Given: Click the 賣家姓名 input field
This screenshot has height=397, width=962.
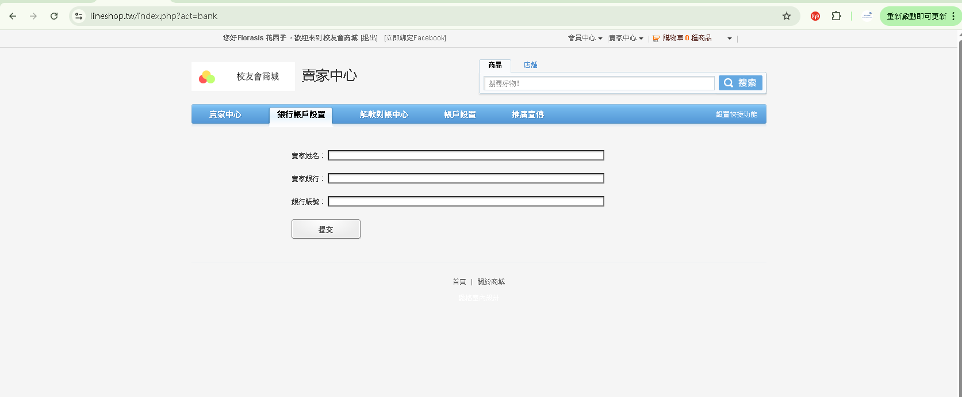Looking at the screenshot, I should (x=466, y=155).
